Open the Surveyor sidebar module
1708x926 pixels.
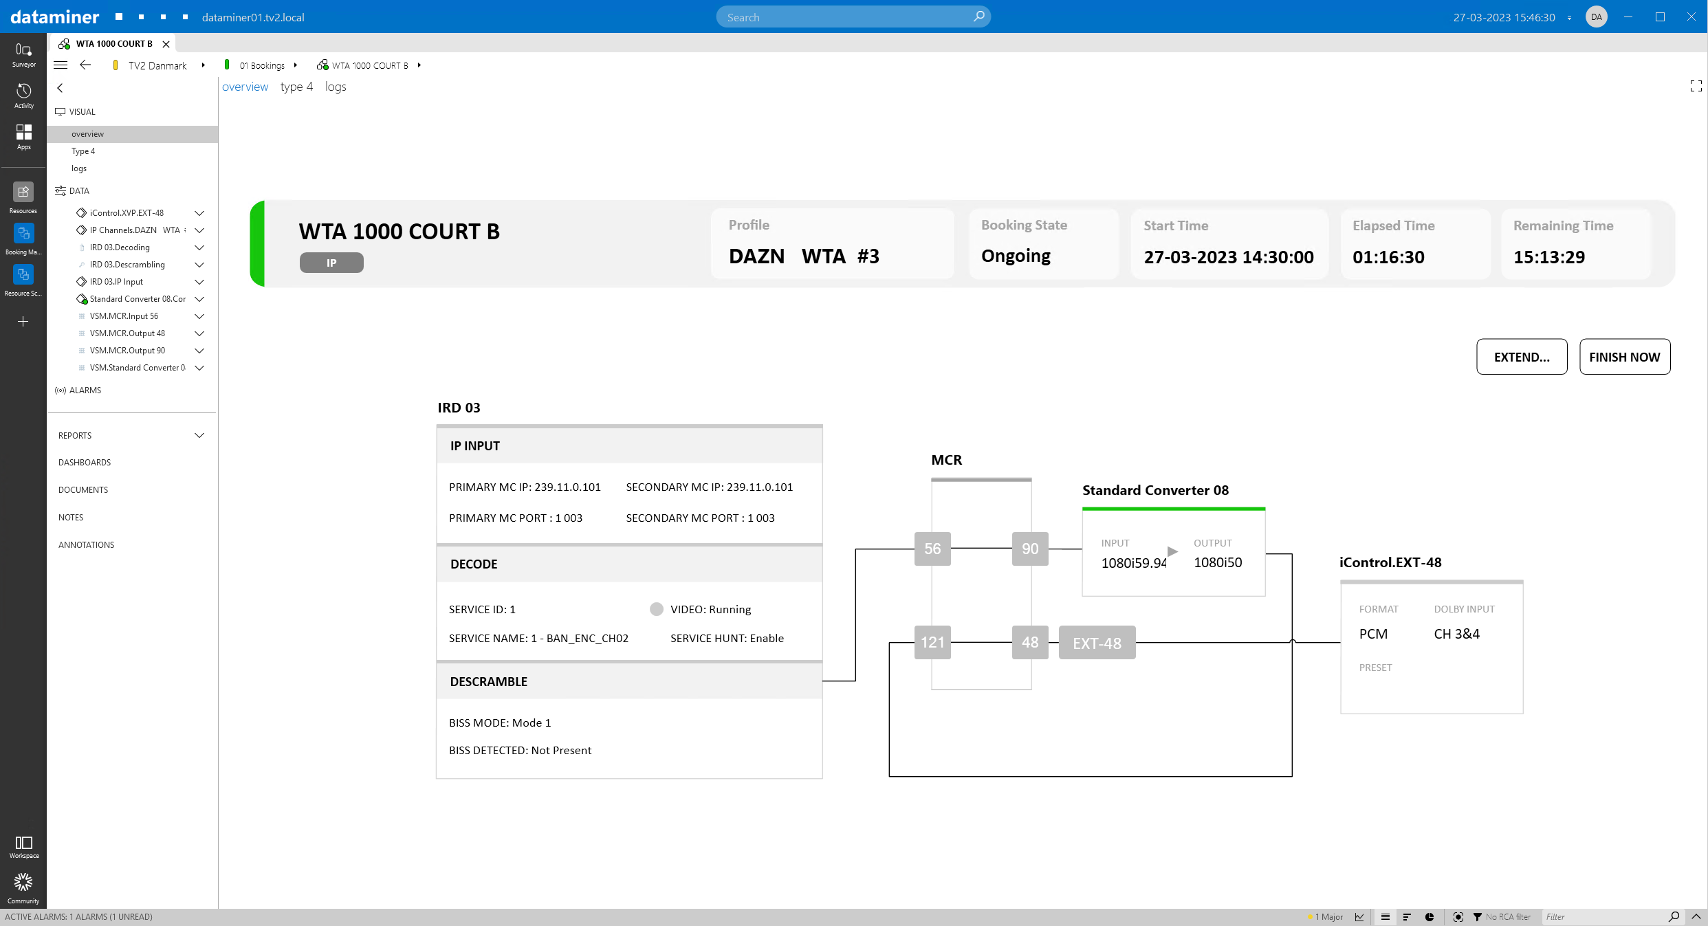23,54
